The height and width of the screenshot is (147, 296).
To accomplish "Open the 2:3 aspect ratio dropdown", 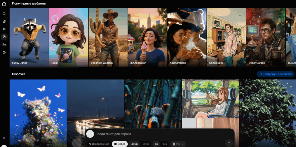I will click(178, 144).
